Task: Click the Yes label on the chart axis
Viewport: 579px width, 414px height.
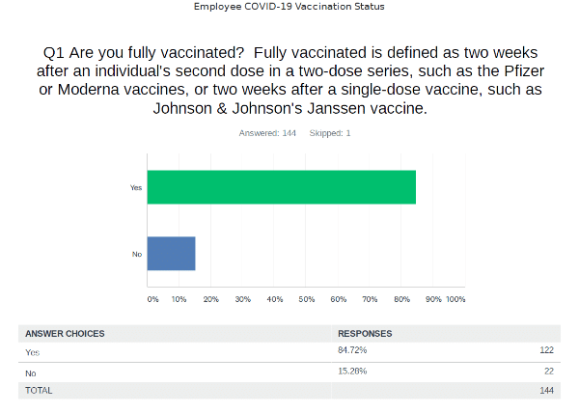Action: (136, 187)
